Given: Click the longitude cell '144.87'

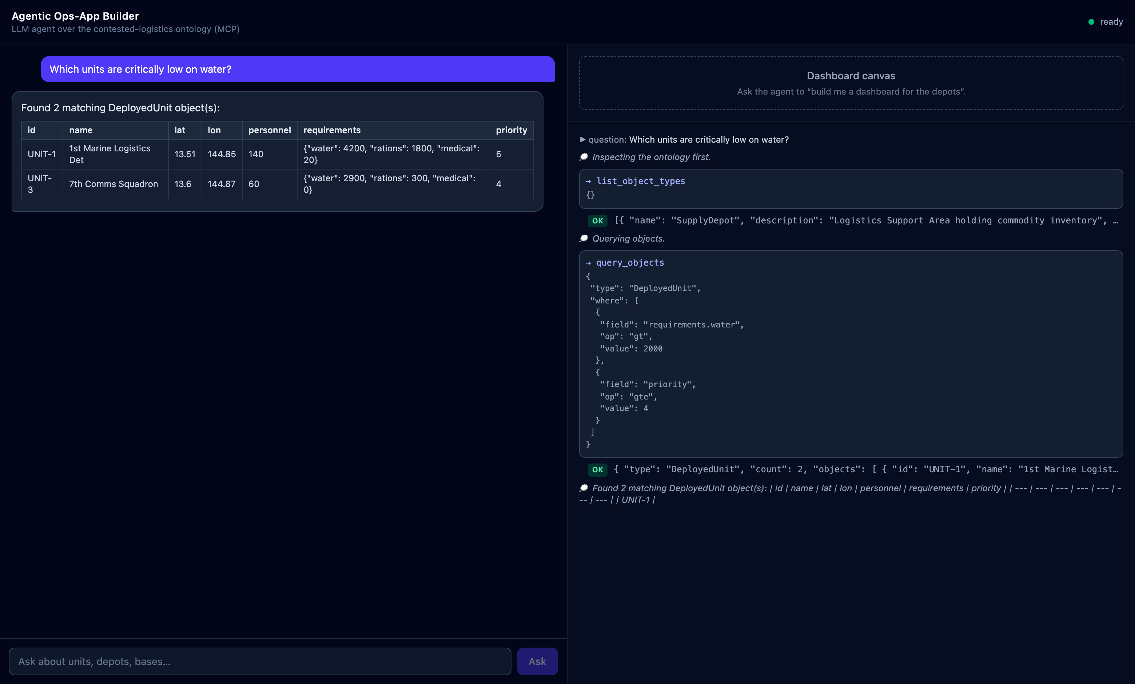Looking at the screenshot, I should click(222, 184).
